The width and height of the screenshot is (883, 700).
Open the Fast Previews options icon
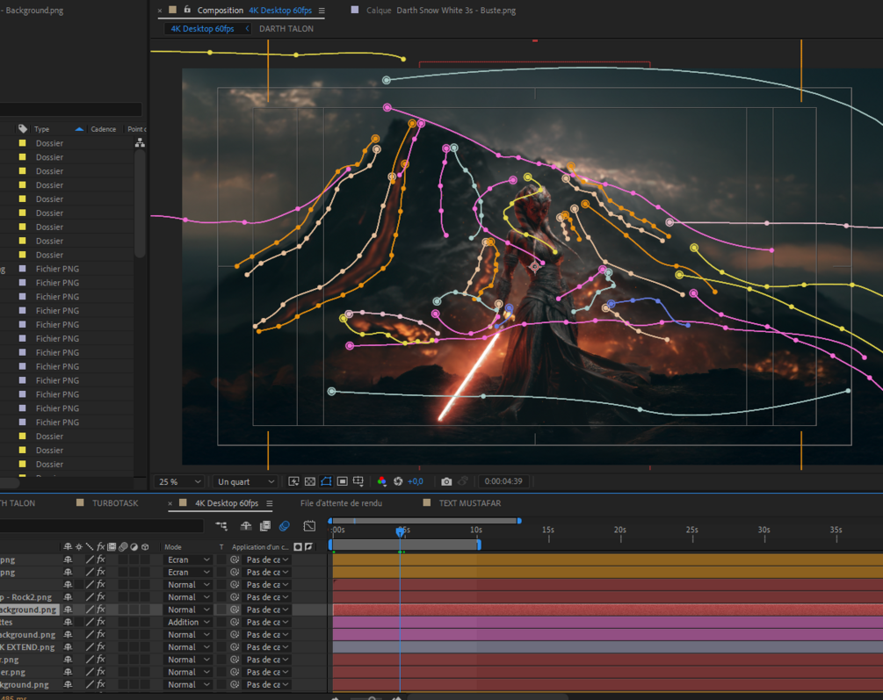point(293,481)
